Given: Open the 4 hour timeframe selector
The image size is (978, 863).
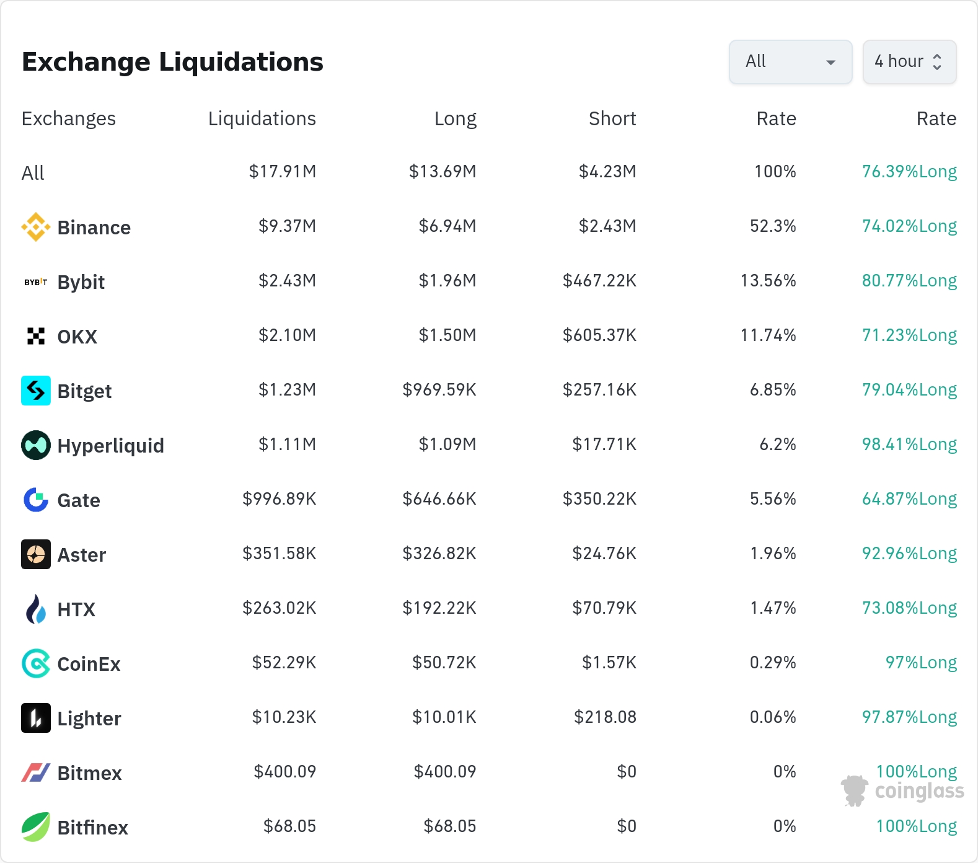Looking at the screenshot, I should (x=910, y=62).
